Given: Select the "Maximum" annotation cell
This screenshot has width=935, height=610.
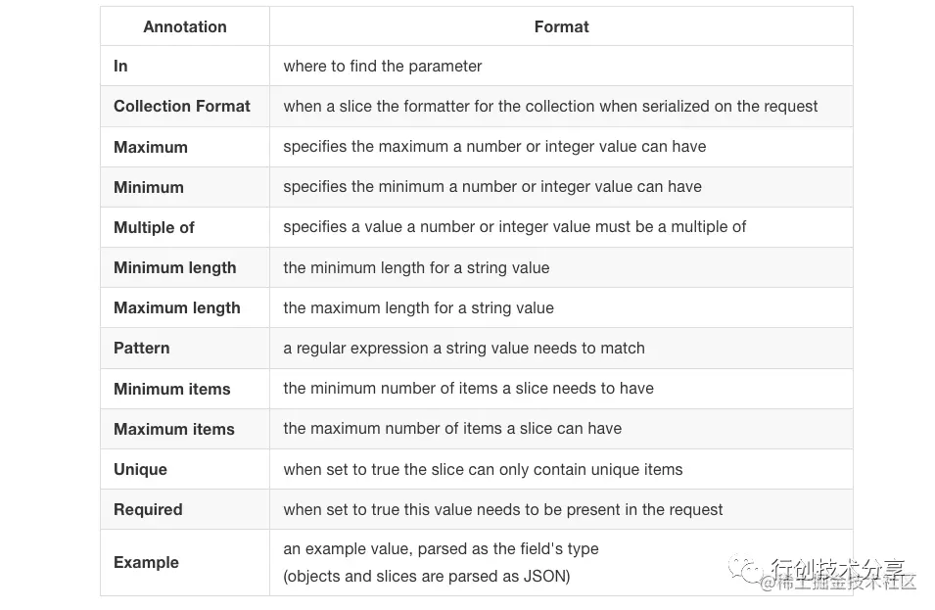Looking at the screenshot, I should [x=151, y=147].
